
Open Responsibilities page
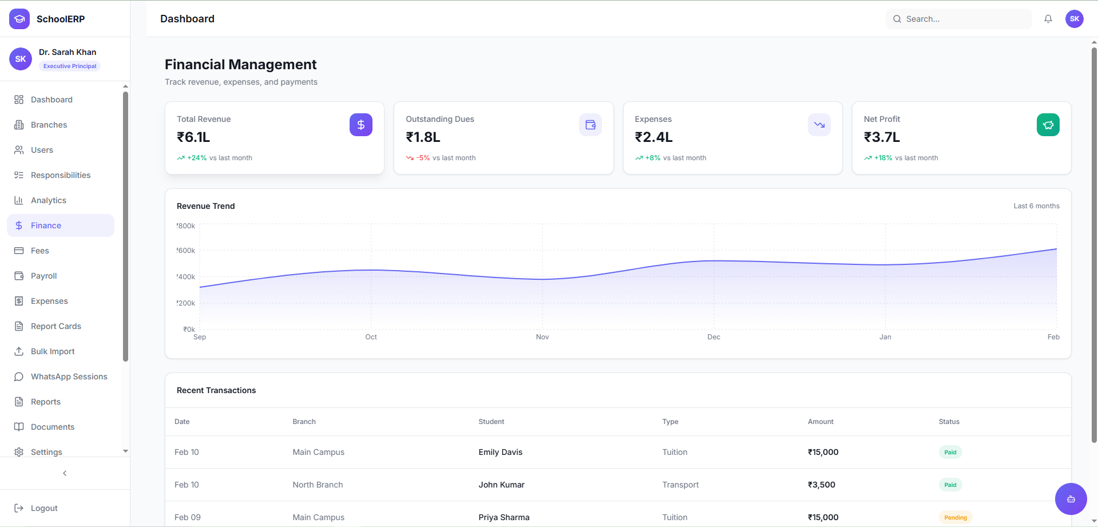[61, 175]
